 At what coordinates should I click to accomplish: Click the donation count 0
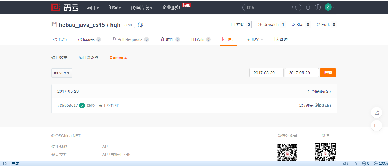249,25
